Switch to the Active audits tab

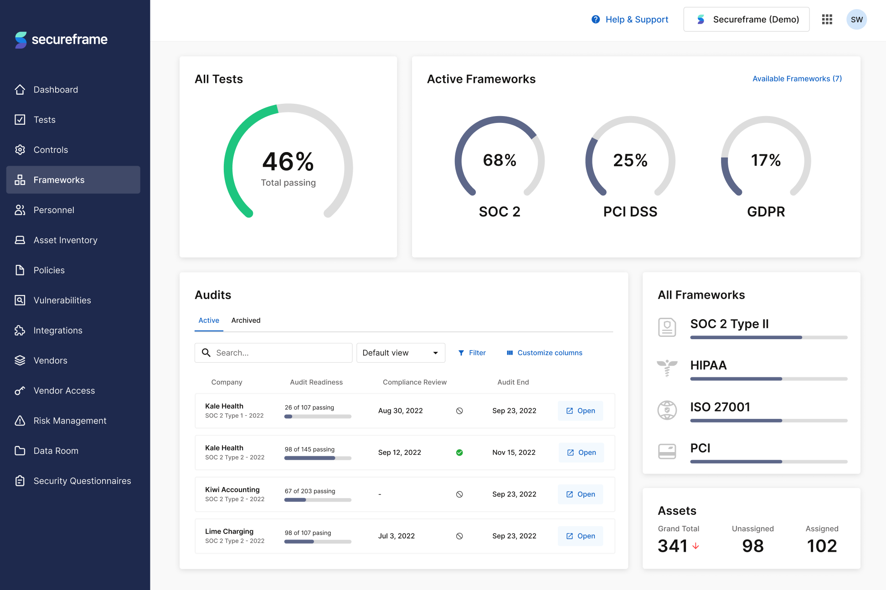(209, 320)
